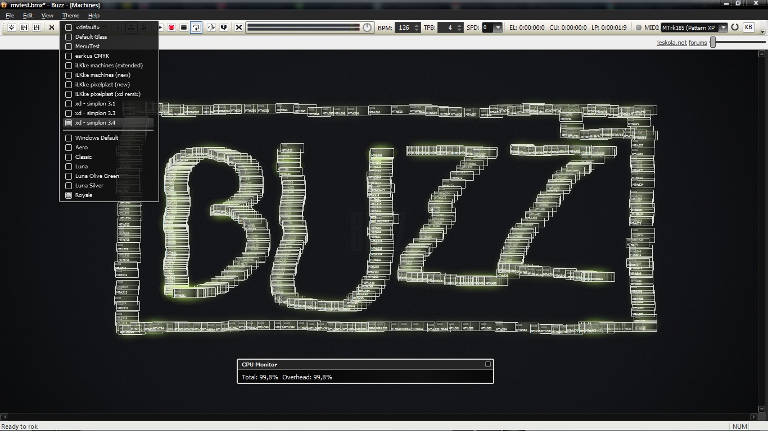The image size is (768, 431).
Task: Check the Default Glass theme option
Action: pos(69,37)
